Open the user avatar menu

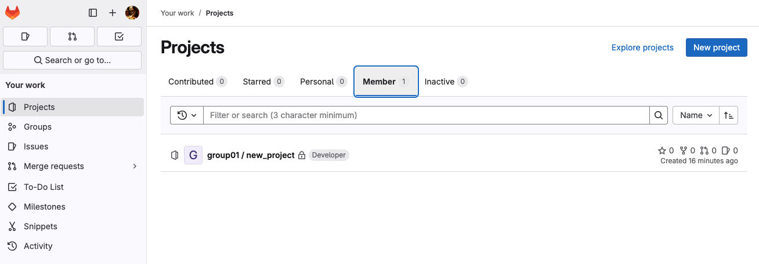[x=132, y=13]
